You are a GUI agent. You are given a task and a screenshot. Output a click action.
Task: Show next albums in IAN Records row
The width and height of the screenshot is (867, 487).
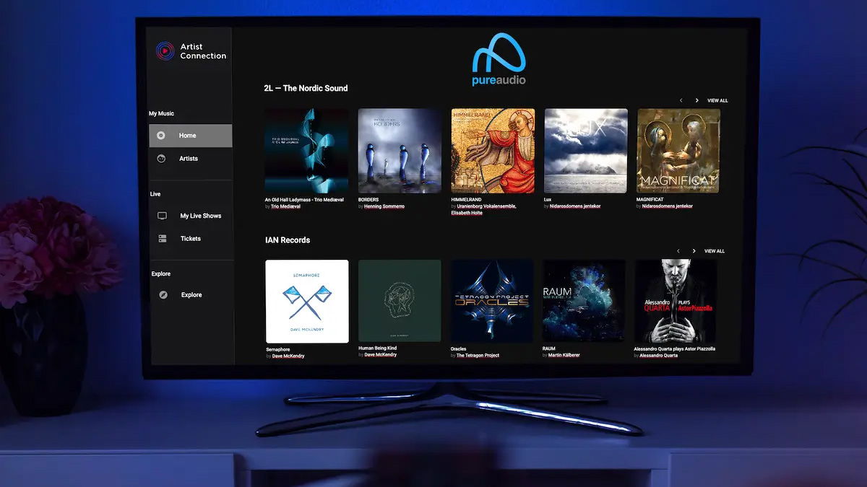694,251
